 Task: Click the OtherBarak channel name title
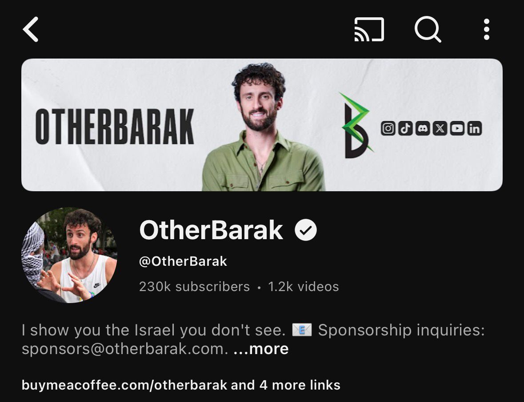(211, 230)
